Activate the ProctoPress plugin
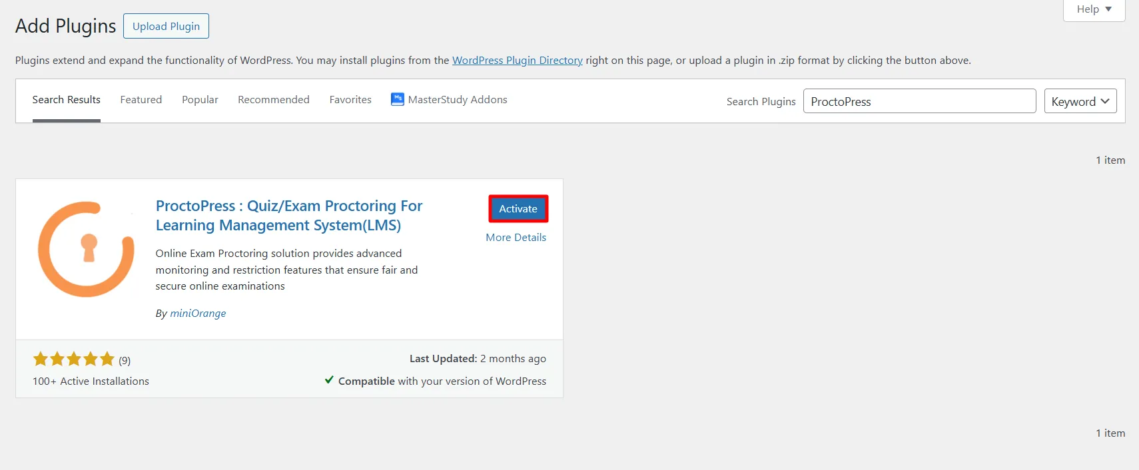The width and height of the screenshot is (1139, 470). (518, 209)
